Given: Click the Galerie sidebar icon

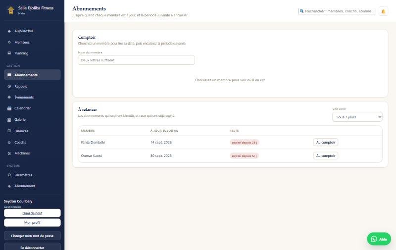Looking at the screenshot, I should [x=9, y=120].
